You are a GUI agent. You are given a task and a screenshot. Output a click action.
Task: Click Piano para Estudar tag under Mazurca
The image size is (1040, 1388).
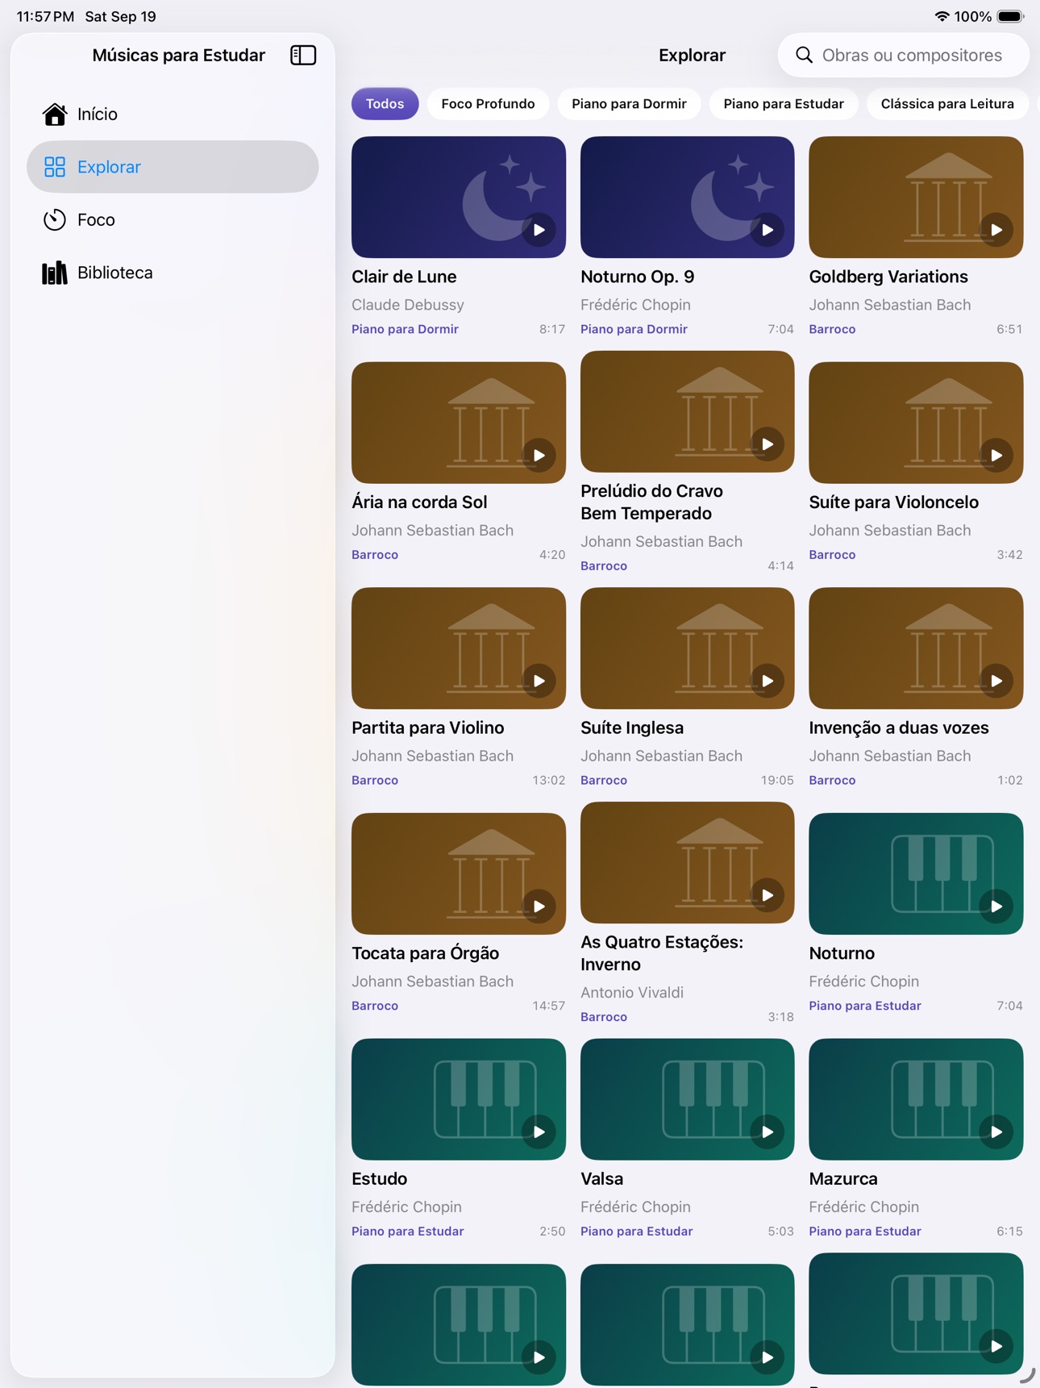click(864, 1232)
